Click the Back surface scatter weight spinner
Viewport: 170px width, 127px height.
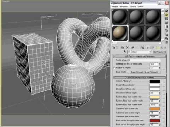tap(160, 125)
